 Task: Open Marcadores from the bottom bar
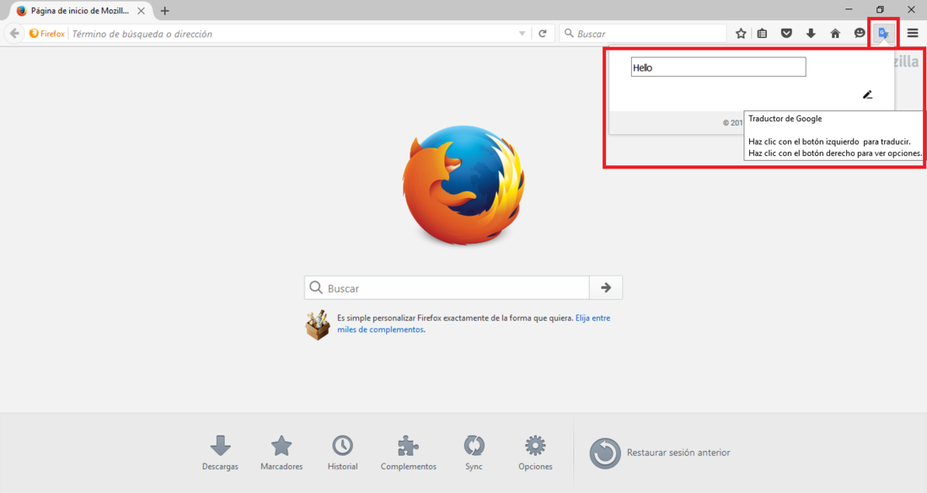pos(281,453)
